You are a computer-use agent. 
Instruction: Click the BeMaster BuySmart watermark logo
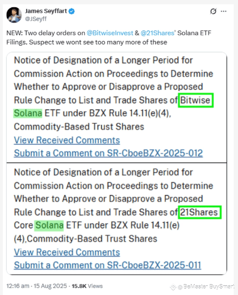[173, 287]
